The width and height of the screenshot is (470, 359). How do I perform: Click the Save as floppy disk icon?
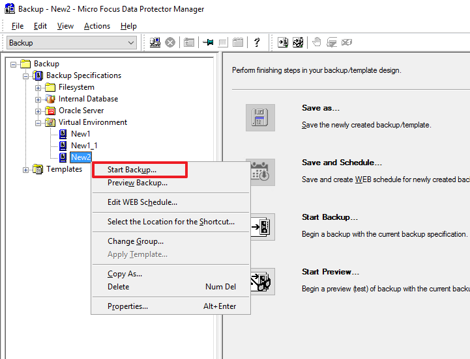coord(260,118)
